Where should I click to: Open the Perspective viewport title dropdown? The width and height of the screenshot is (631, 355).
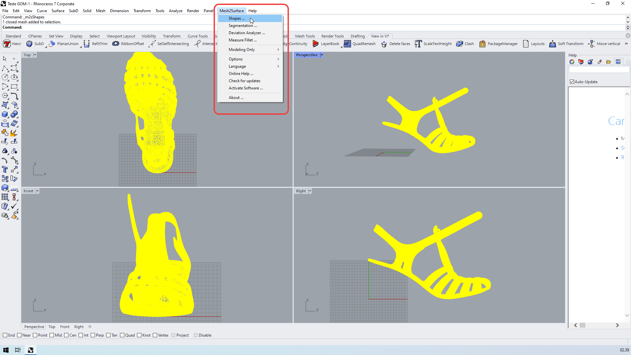click(321, 55)
